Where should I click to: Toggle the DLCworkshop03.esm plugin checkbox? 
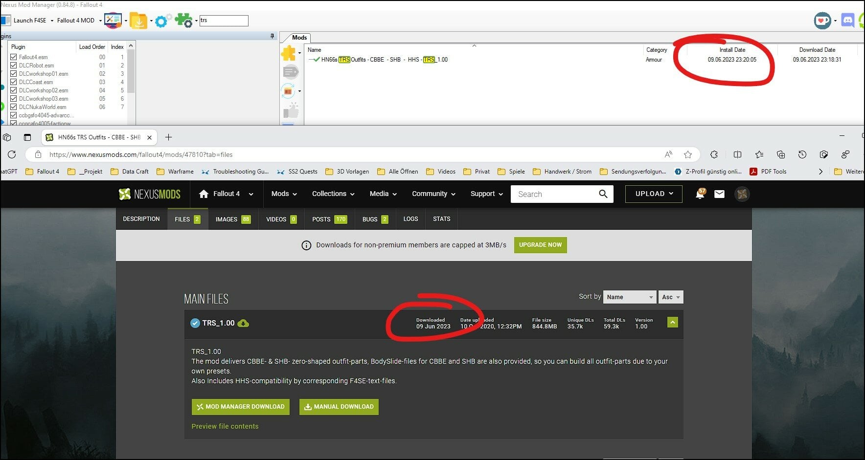pyautogui.click(x=14, y=99)
